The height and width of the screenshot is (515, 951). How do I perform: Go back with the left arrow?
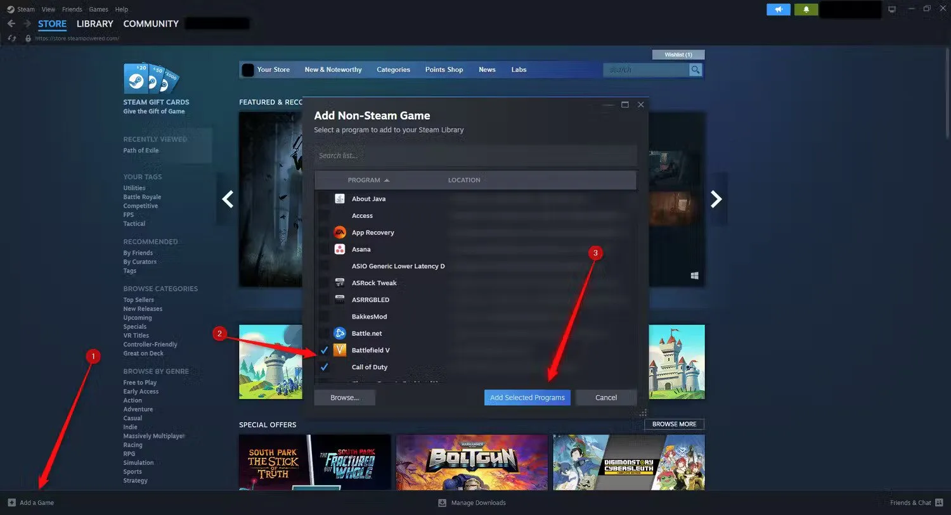pyautogui.click(x=11, y=23)
